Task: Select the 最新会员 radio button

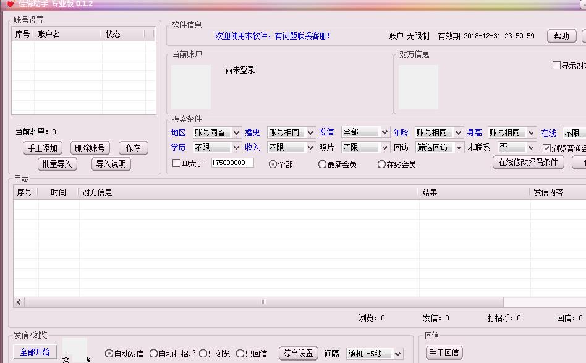Action: click(x=322, y=164)
